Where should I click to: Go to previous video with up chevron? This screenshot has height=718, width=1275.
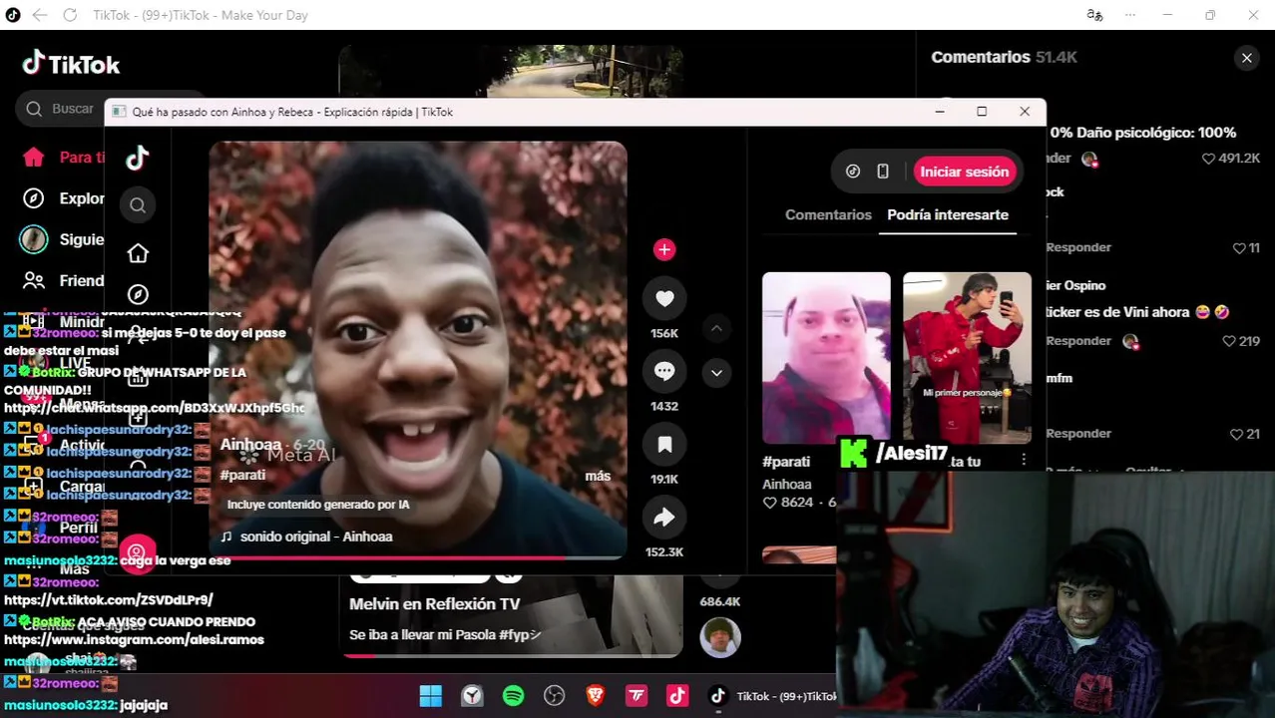pos(716,328)
